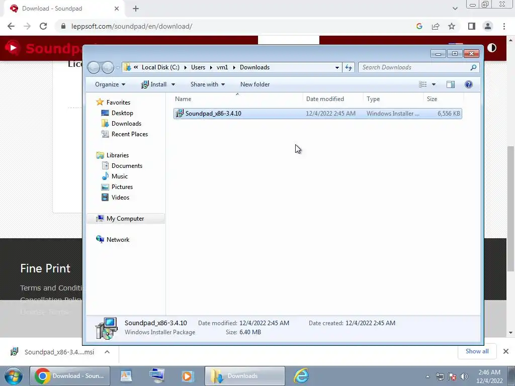Click Local Disk (C:) in the address breadcrumb

pos(160,67)
